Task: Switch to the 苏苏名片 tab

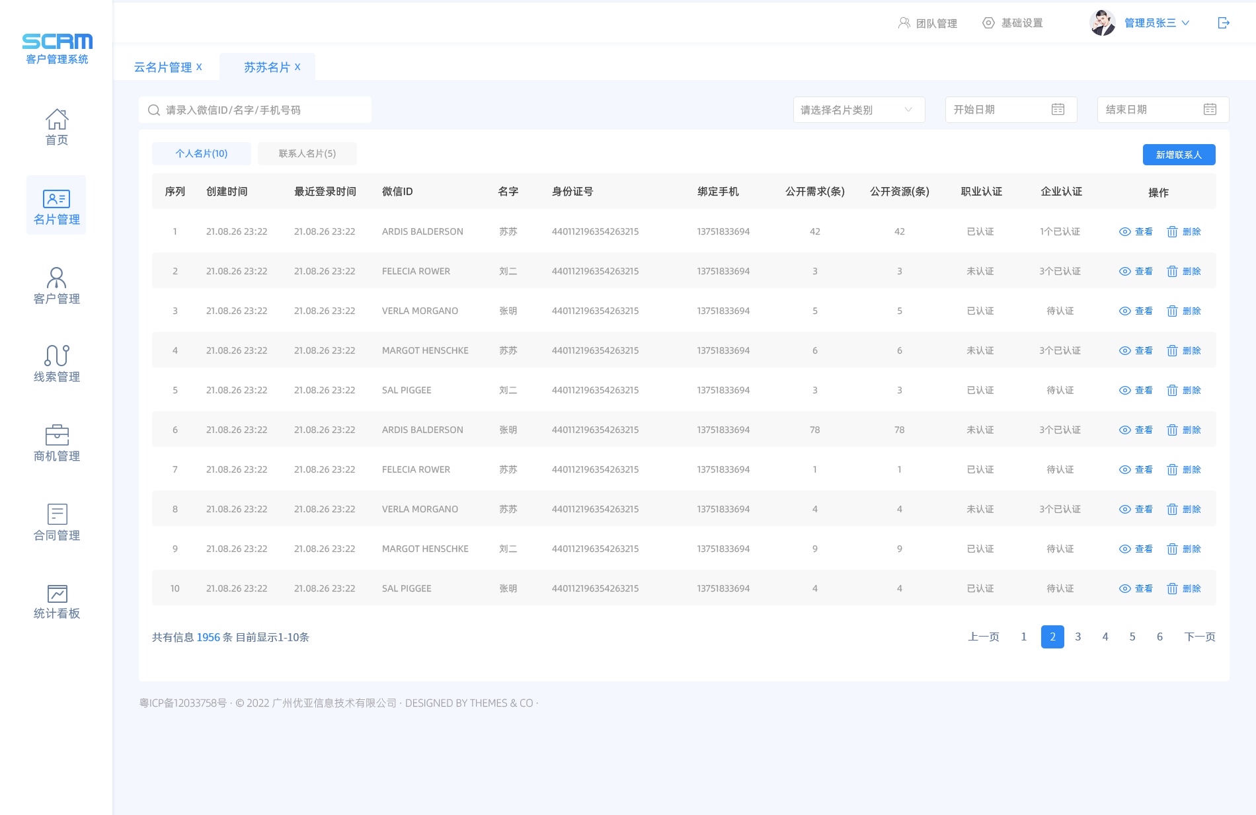Action: pyautogui.click(x=267, y=67)
